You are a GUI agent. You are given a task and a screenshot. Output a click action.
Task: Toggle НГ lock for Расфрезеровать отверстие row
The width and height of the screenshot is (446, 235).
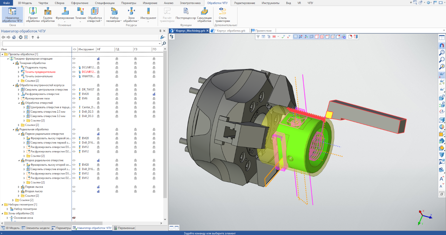[98, 94]
